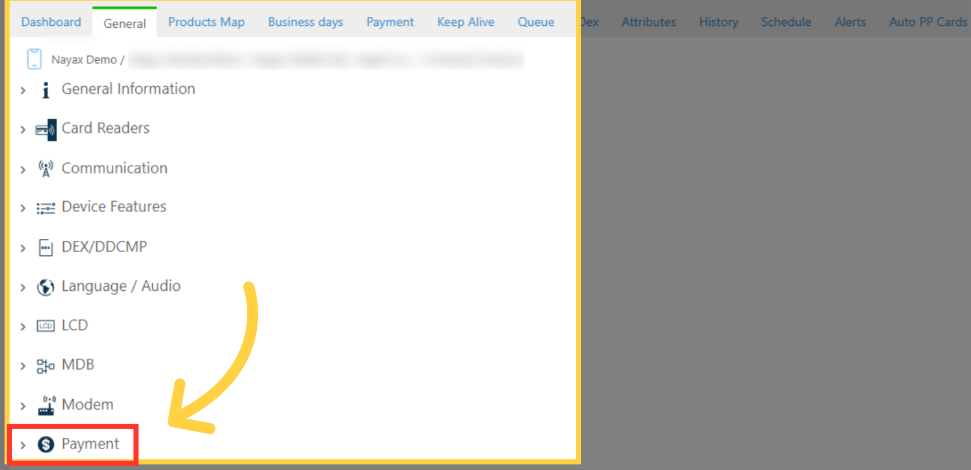Switch to the Dashboard tab
This screenshot has height=470, width=971.
point(51,22)
